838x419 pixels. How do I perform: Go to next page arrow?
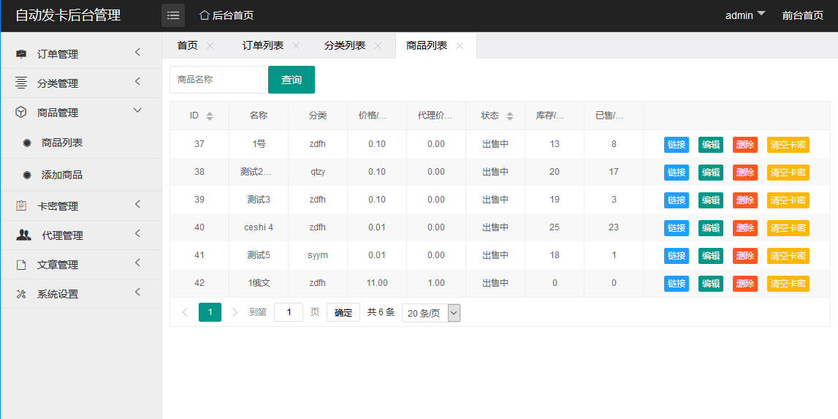coord(235,312)
